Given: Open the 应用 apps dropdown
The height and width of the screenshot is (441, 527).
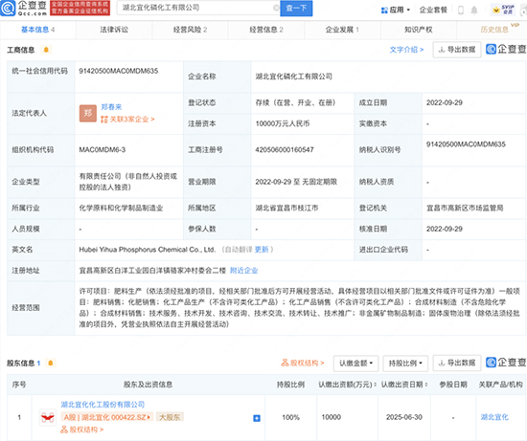Looking at the screenshot, I should point(396,11).
